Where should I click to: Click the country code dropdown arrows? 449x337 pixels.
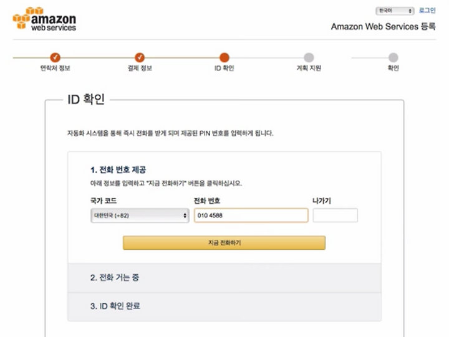click(x=185, y=216)
